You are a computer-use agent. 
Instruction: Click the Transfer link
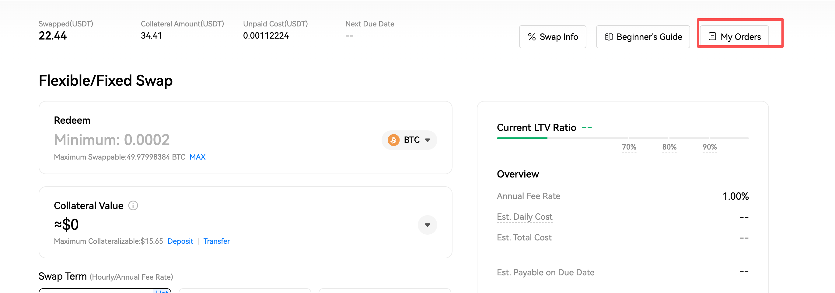pyautogui.click(x=217, y=241)
